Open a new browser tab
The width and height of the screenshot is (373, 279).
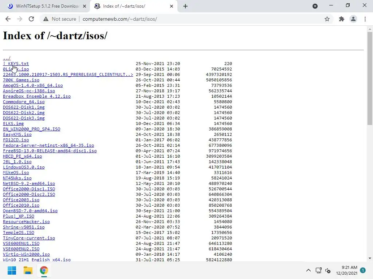[185, 6]
